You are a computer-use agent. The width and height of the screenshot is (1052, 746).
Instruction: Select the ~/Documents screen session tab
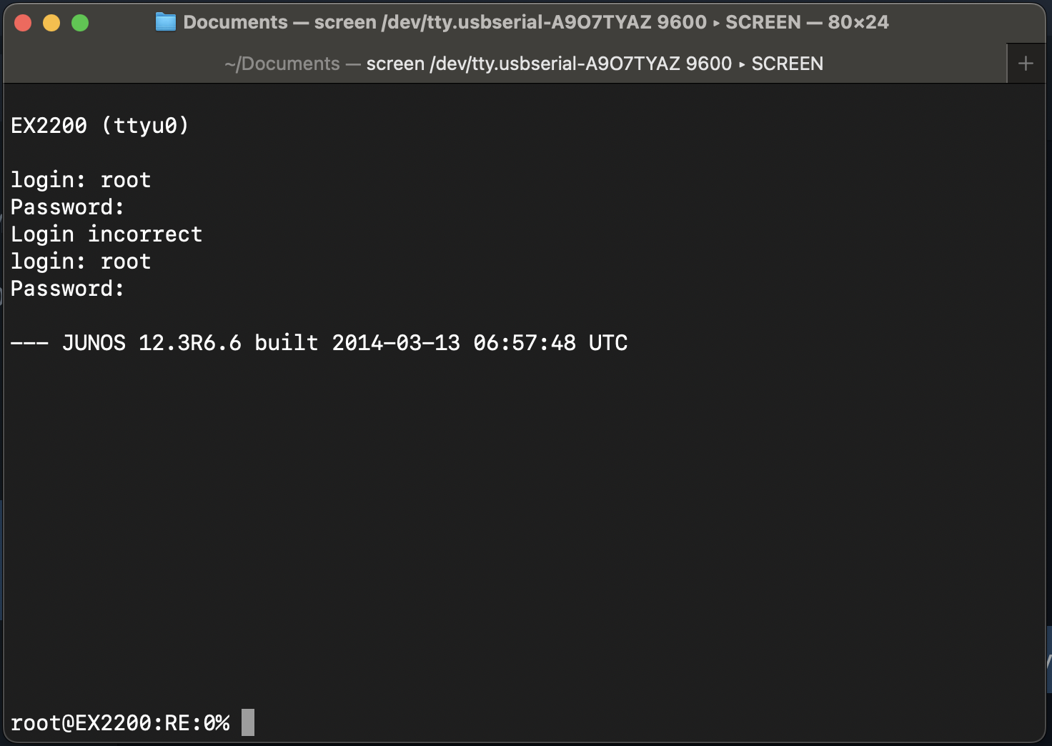(523, 64)
